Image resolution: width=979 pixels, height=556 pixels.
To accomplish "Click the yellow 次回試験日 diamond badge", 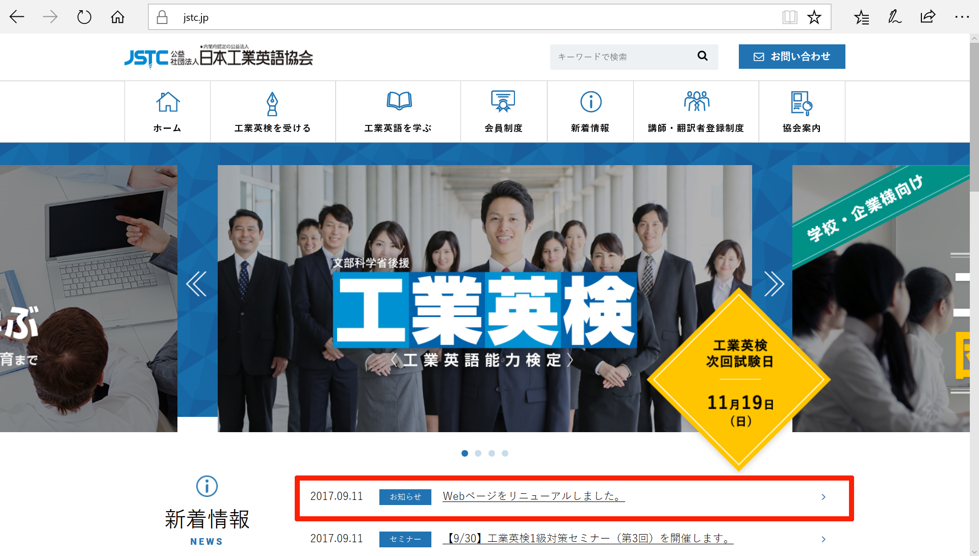I will coord(739,380).
